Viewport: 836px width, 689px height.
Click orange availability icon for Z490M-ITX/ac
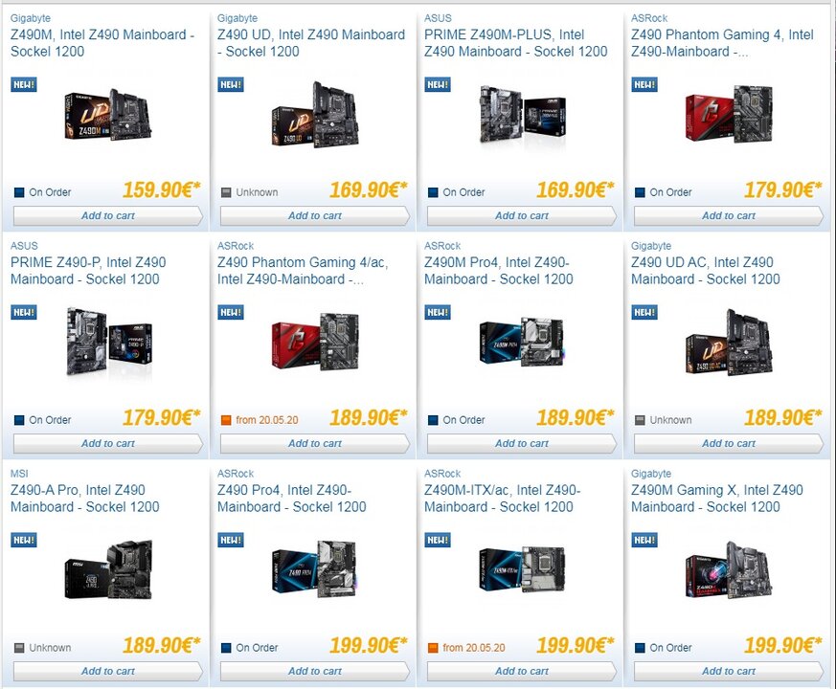[433, 648]
